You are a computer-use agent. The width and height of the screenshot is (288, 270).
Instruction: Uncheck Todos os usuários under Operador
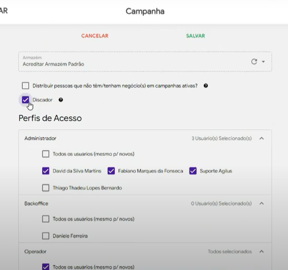tap(46, 267)
